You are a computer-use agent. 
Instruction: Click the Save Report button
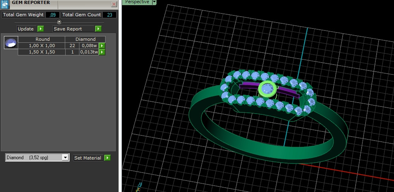(74, 29)
